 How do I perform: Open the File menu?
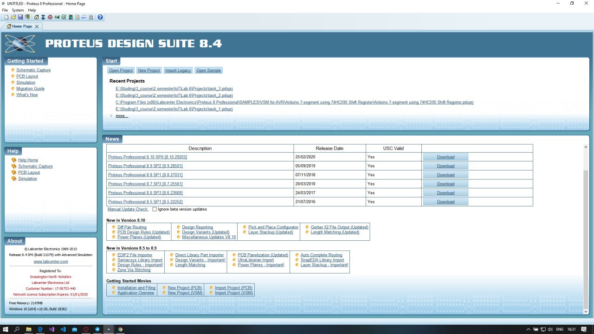coord(5,10)
